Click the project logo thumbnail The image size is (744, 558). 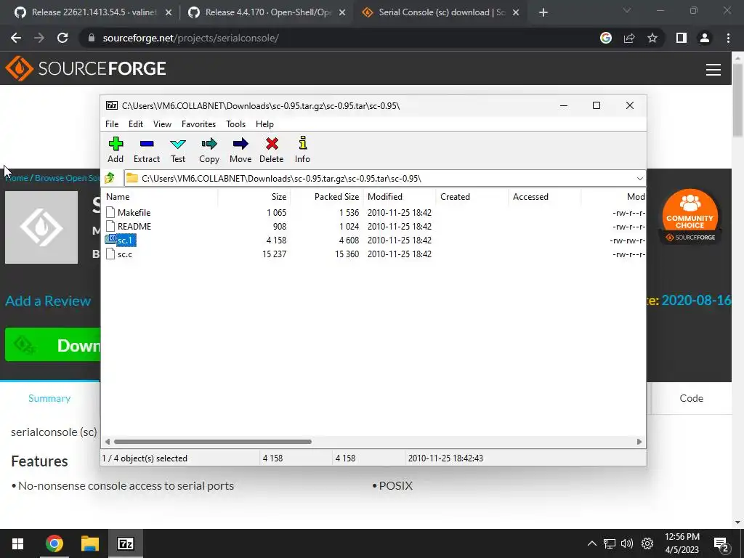[x=41, y=227]
